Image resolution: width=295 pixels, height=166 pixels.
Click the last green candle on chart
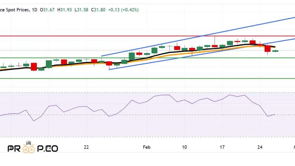click(275, 51)
